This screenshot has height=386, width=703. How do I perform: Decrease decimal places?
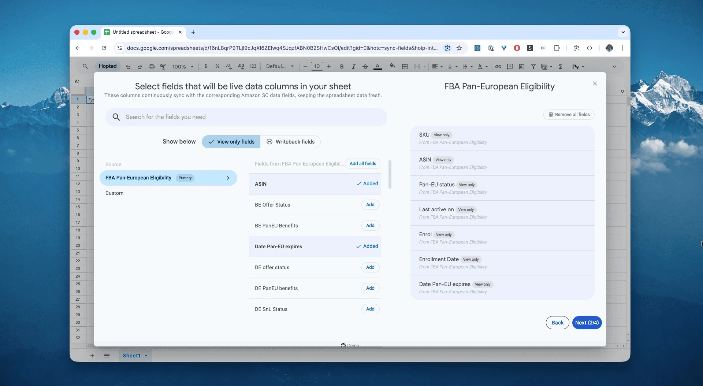coord(229,66)
